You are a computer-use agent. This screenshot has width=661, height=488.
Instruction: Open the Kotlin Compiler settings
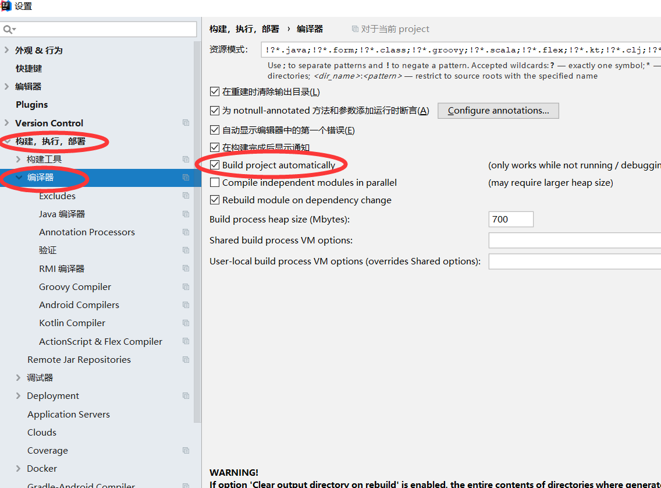[x=72, y=323]
